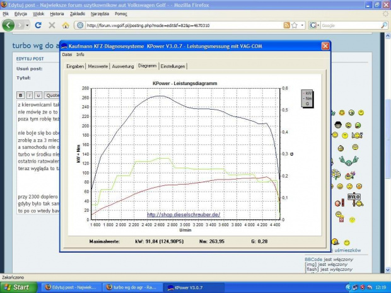This screenshot has width=391, height=293.
Task: Go back with Firefox back arrow
Action: click(x=8, y=25)
